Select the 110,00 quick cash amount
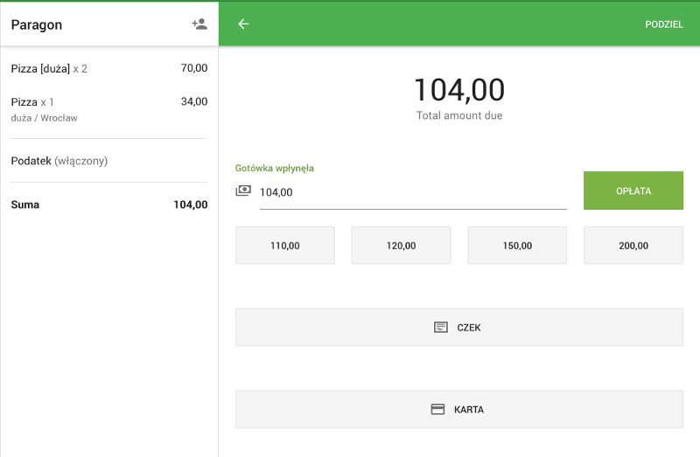 pos(285,246)
